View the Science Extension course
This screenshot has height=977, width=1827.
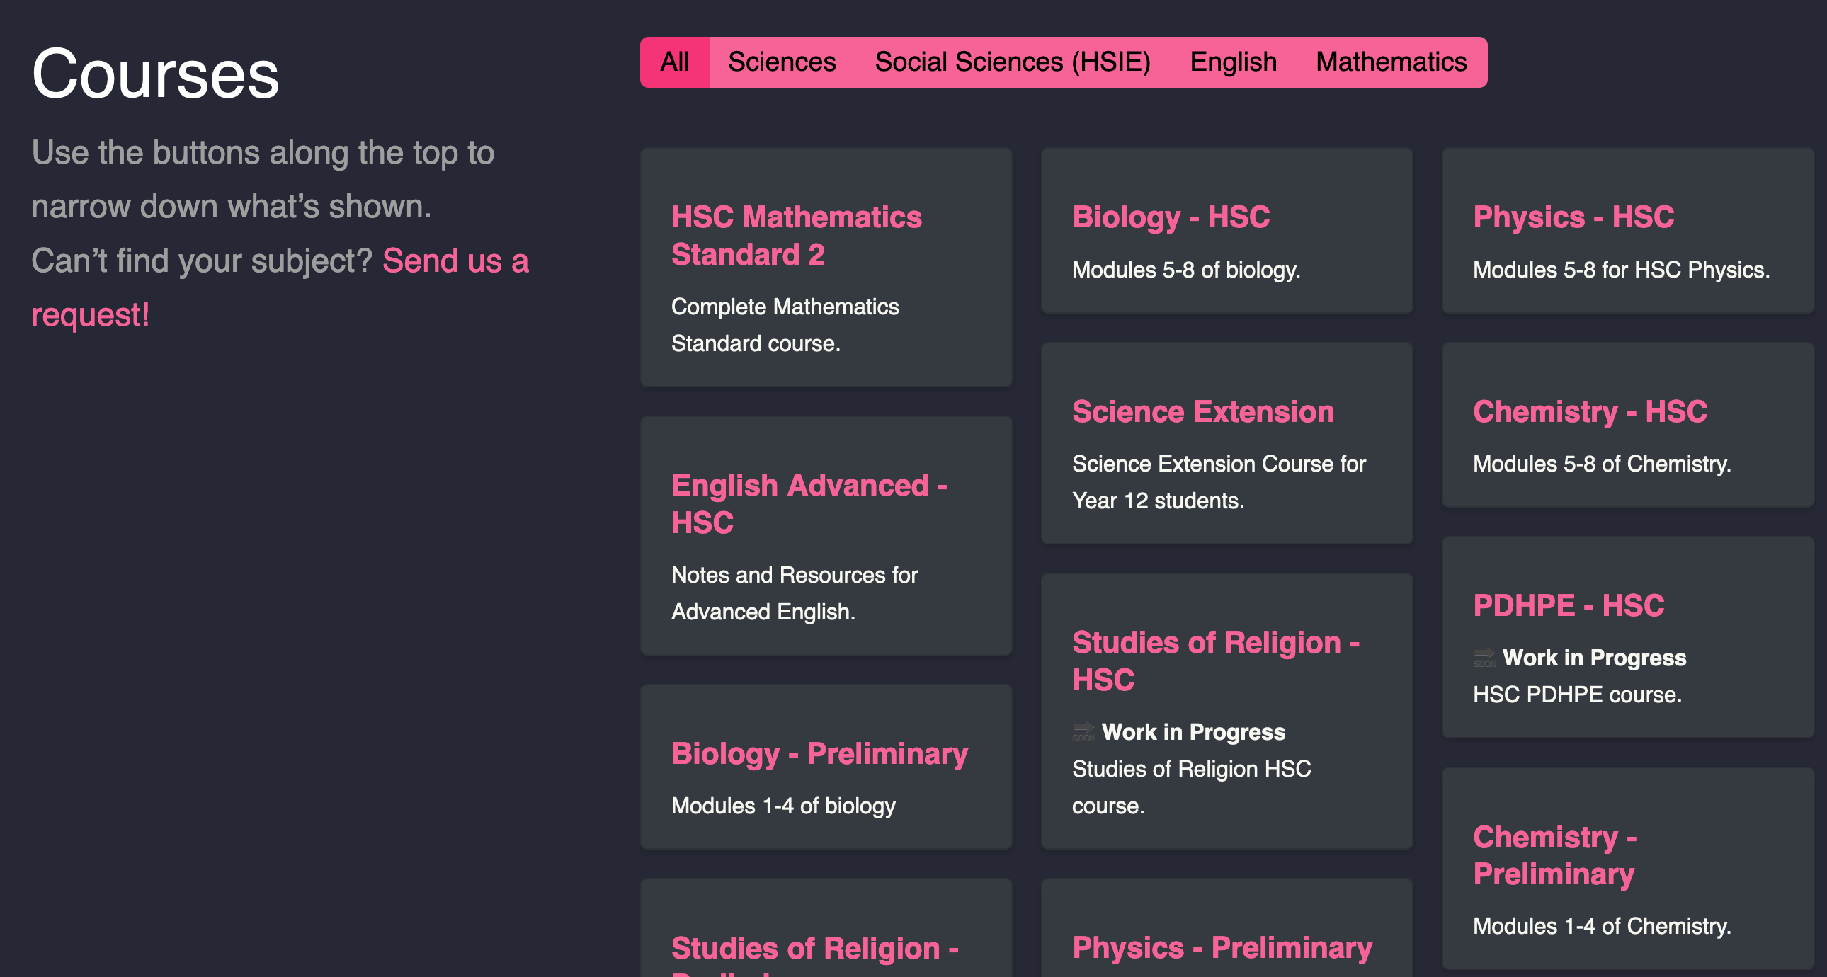1203,412
